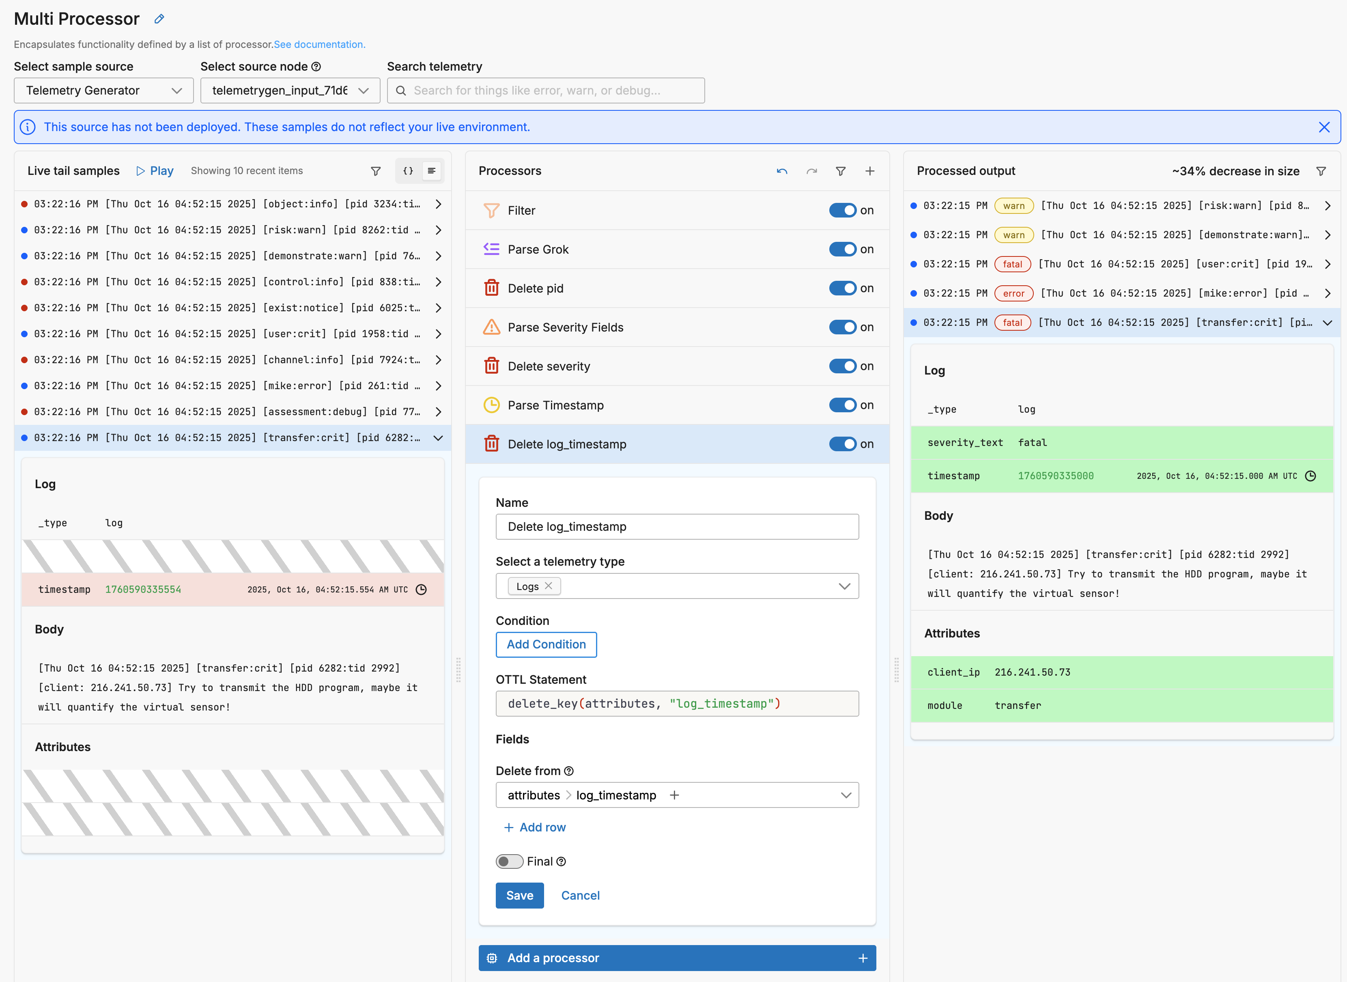
Task: Expand the mike:error live tail sample
Action: click(439, 386)
